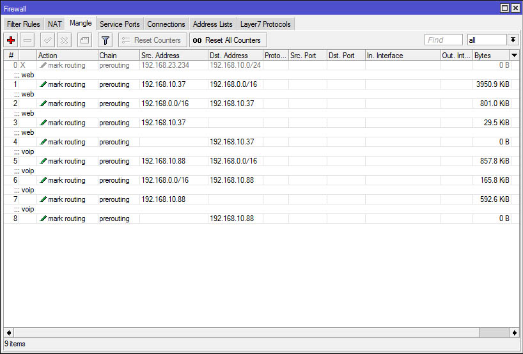Click the Comment icon in the toolbar

pyautogui.click(x=85, y=40)
